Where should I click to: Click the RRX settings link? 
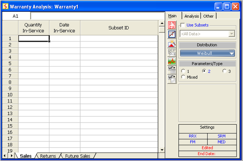193,136
